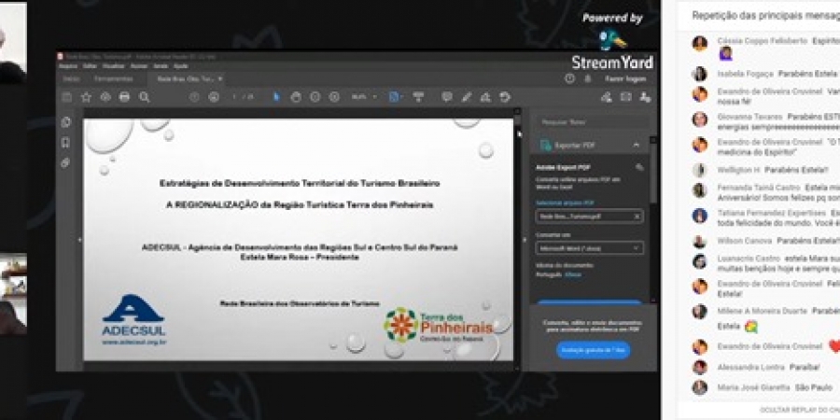Click the notifications bell icon
The height and width of the screenshot is (420, 840).
coord(588,78)
